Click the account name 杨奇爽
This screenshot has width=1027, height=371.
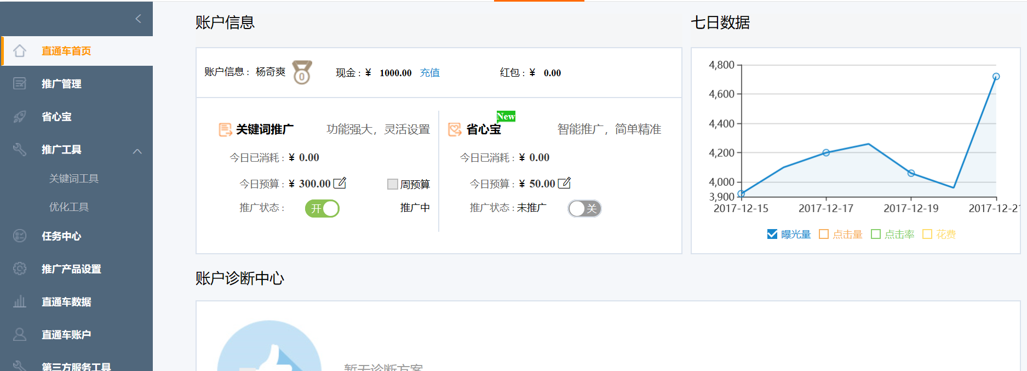271,72
